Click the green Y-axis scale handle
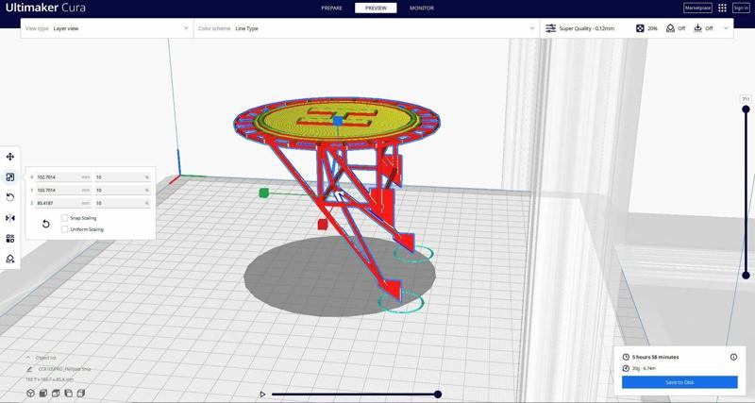The width and height of the screenshot is (755, 403). (264, 193)
